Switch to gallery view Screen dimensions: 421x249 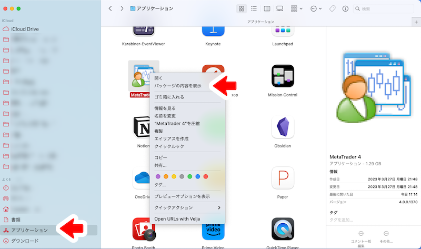coord(279,8)
